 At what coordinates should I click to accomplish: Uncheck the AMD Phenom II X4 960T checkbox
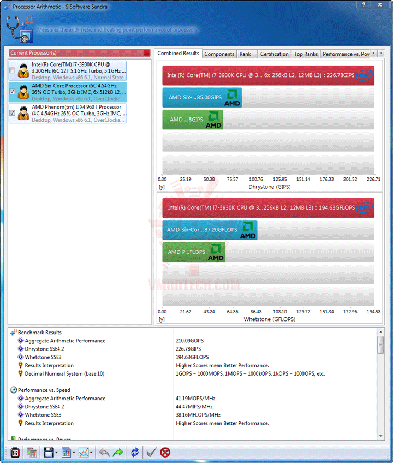click(12, 113)
